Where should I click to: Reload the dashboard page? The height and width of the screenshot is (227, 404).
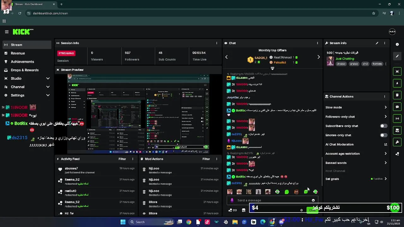tap(20, 13)
